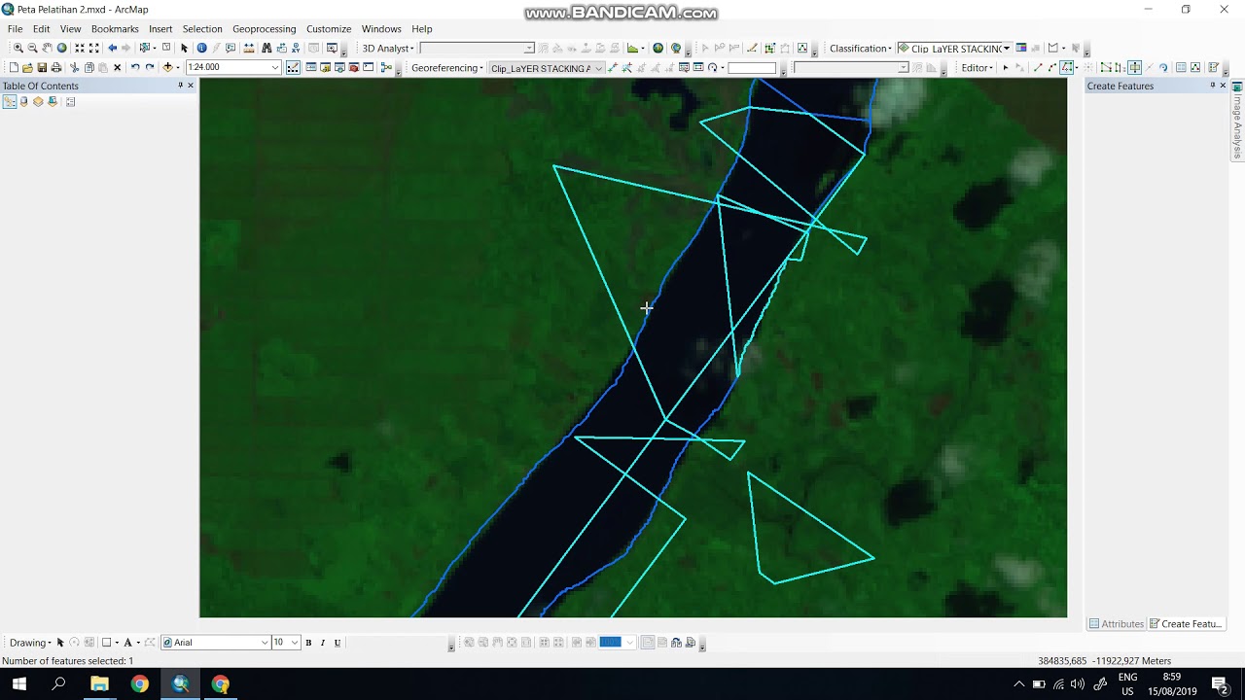This screenshot has width=1245, height=700.
Task: Toggle Bold text formatting
Action: pos(308,643)
